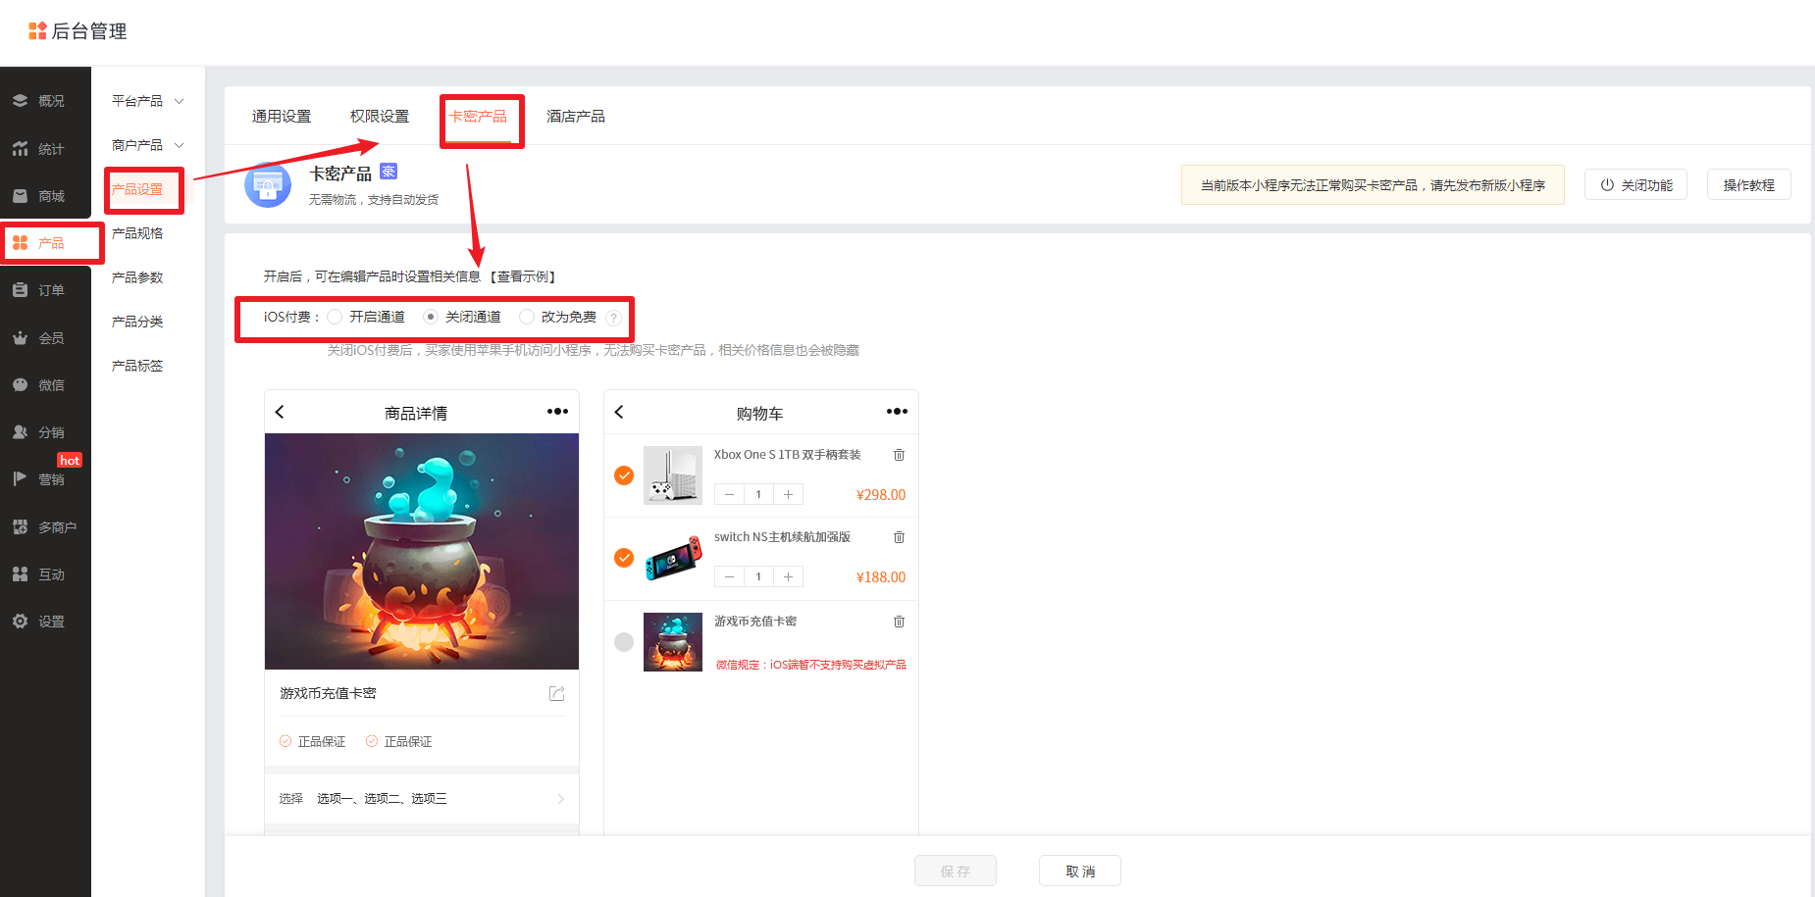This screenshot has height=897, width=1815.
Task: Open the more dots in 商品详情 preview
Action: pyautogui.click(x=557, y=412)
